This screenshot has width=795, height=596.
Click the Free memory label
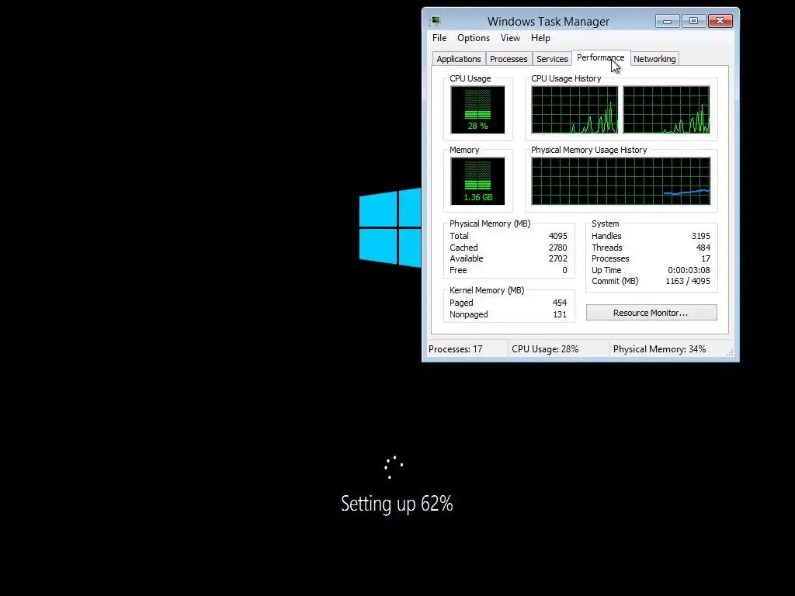(x=458, y=270)
